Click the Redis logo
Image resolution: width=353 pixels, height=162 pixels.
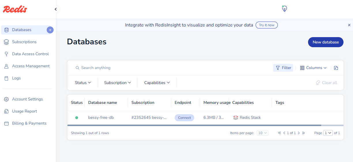tap(15, 9)
